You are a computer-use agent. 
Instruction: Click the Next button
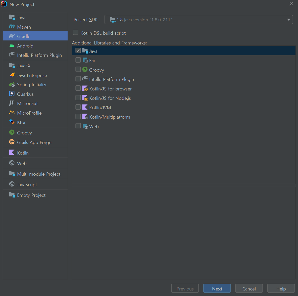pyautogui.click(x=217, y=288)
